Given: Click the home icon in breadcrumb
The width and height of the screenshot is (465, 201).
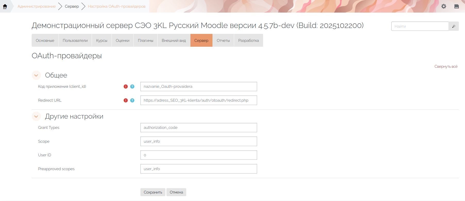Looking at the screenshot, I should click(5, 6).
